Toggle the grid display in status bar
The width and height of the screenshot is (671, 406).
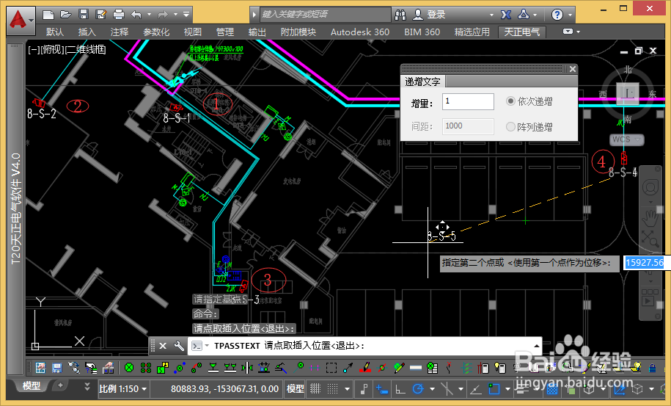click(315, 389)
